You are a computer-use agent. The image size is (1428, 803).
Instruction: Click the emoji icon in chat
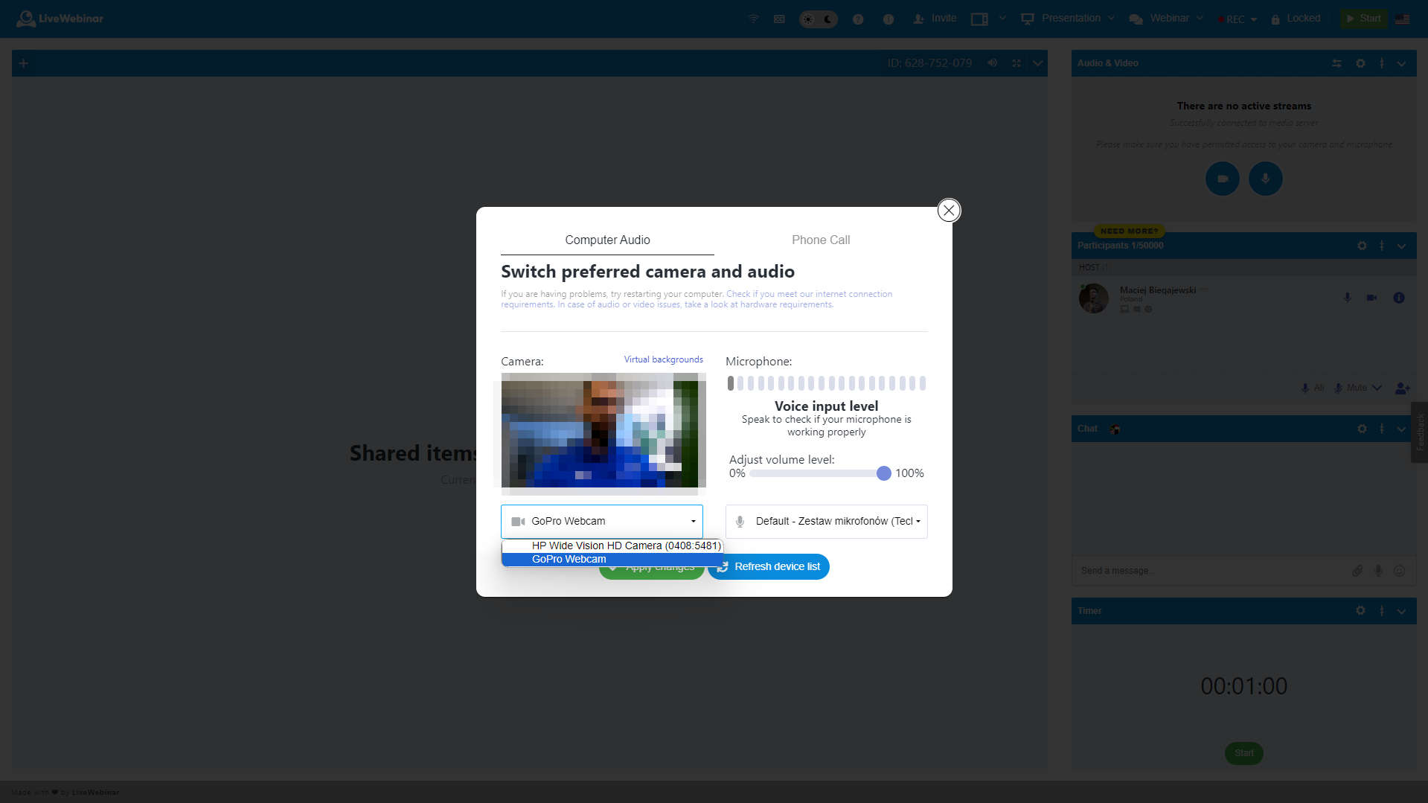click(x=1399, y=571)
